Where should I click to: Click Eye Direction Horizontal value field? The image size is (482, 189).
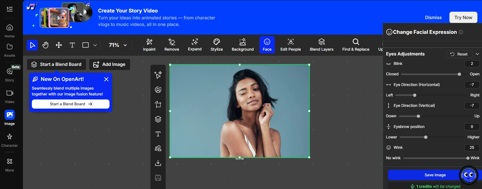click(472, 84)
